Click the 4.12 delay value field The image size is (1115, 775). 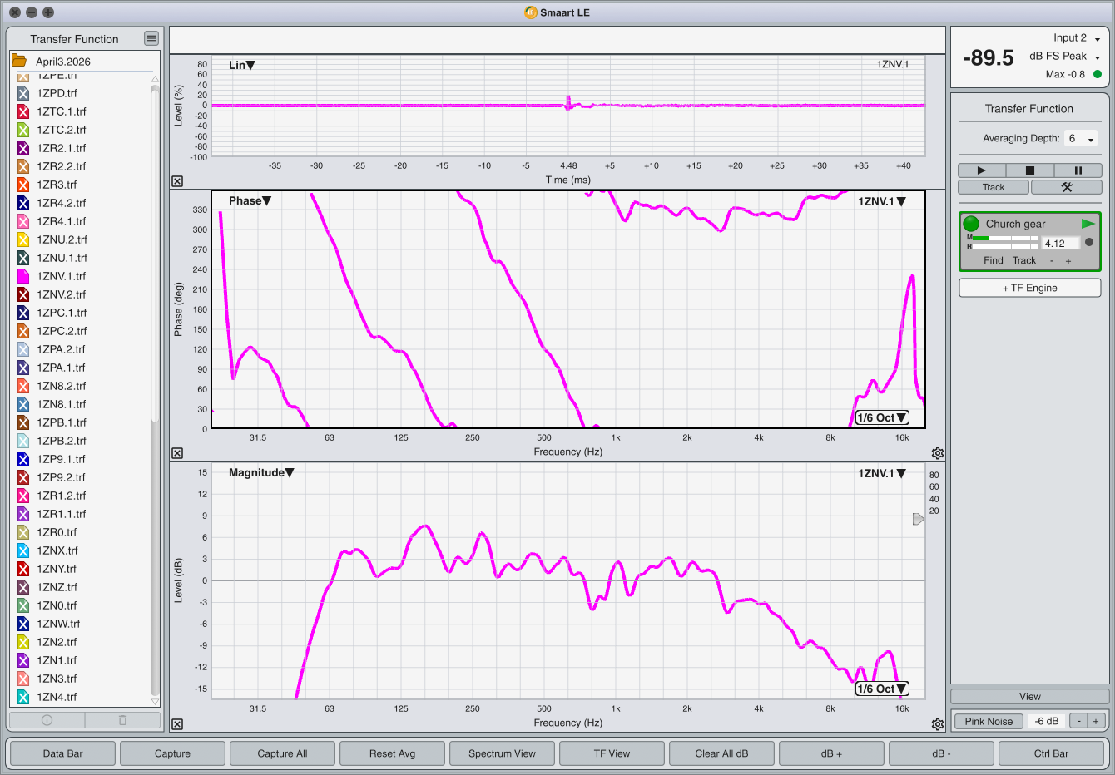pyautogui.click(x=1061, y=244)
